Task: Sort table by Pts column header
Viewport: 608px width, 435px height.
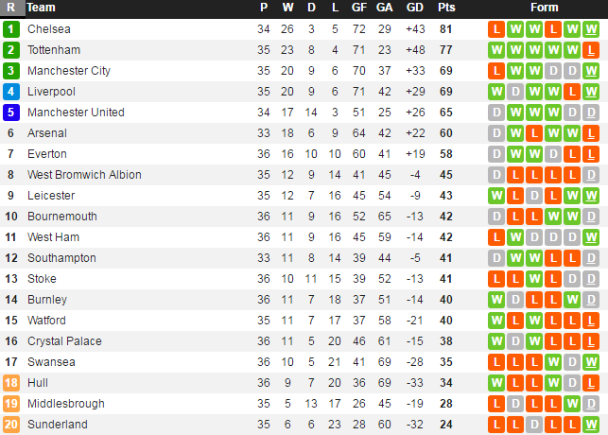Action: 446,8
